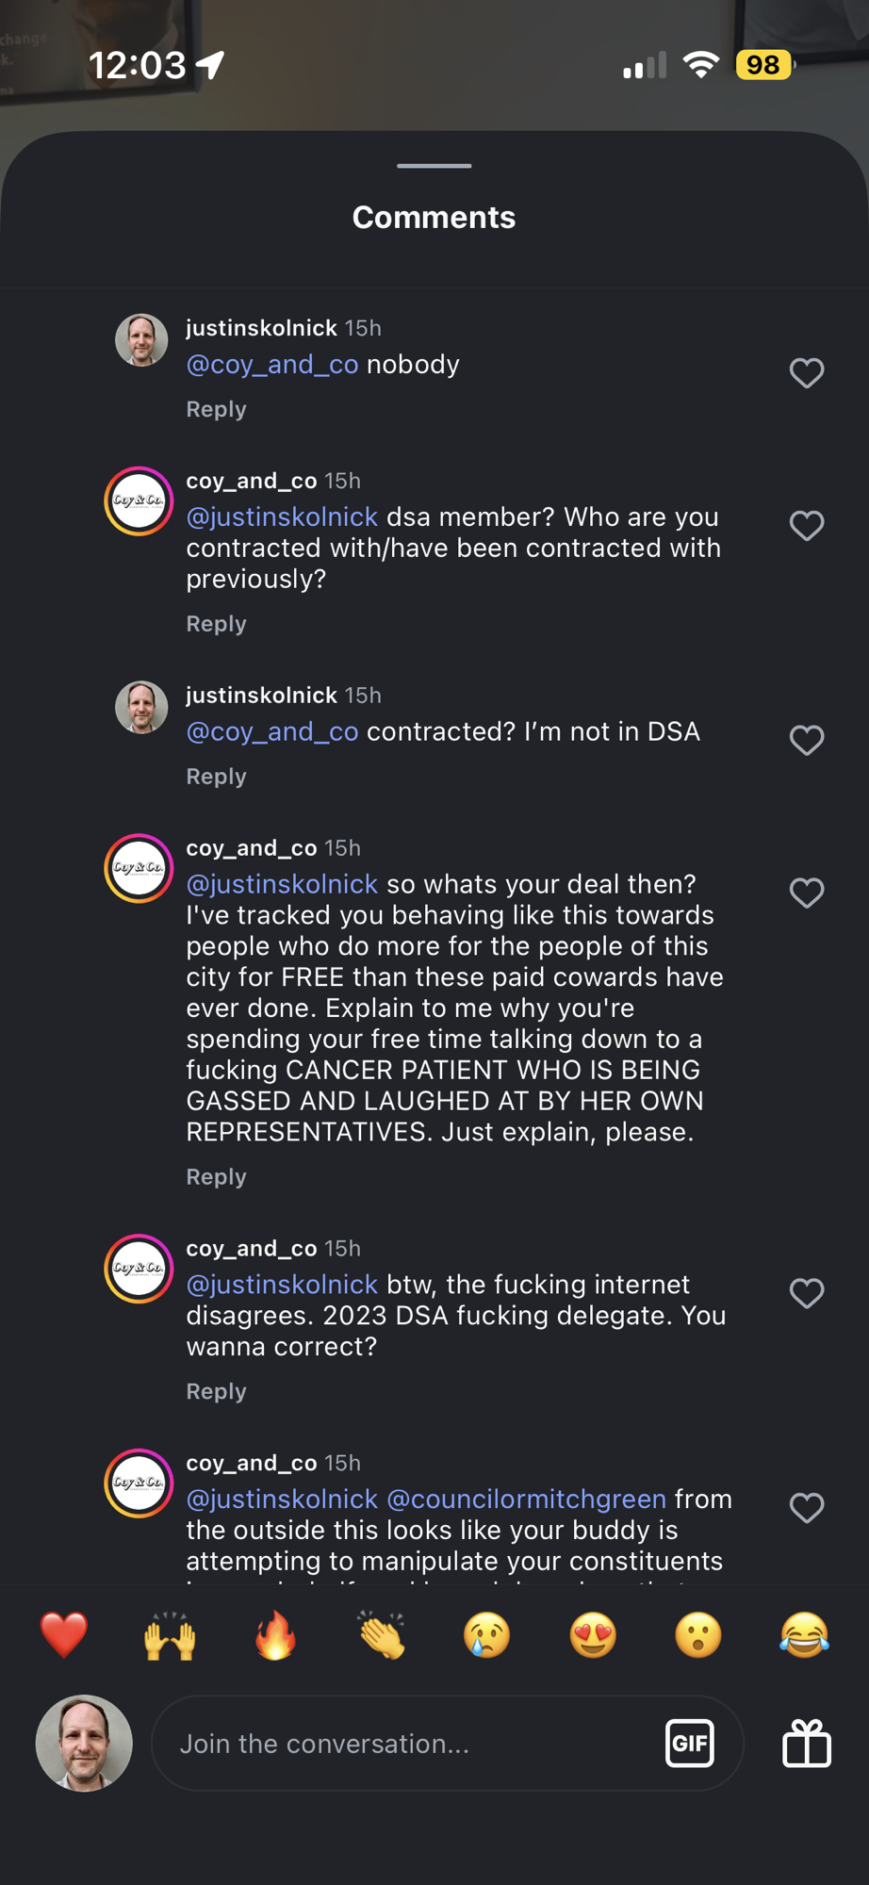Viewport: 869px width, 1885px height.
Task: Like the "contracted? I'm not in DSA" comment
Action: 807,741
